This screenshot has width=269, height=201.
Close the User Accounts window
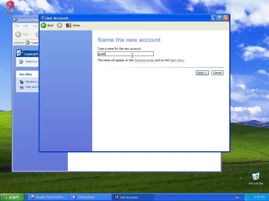point(226,18)
